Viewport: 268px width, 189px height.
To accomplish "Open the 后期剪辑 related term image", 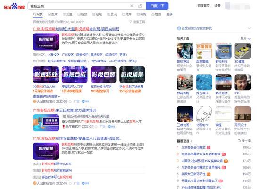I will pyautogui.click(x=204, y=51).
